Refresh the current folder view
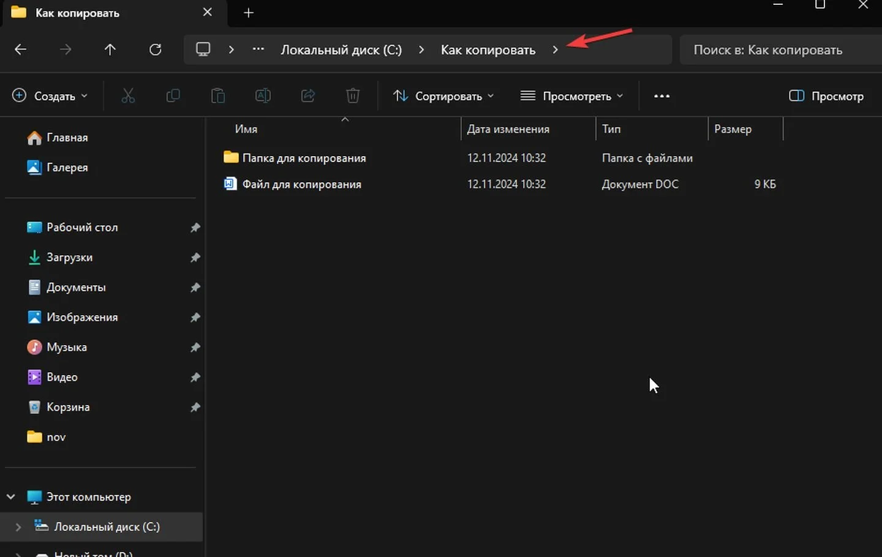Image resolution: width=882 pixels, height=557 pixels. coord(156,50)
